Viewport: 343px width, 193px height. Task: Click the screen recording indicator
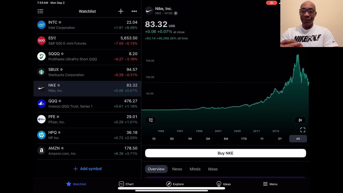[271, 3]
